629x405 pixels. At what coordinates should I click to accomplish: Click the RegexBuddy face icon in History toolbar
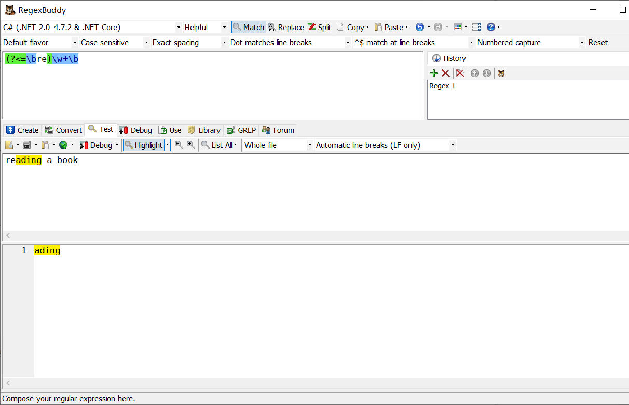(501, 73)
